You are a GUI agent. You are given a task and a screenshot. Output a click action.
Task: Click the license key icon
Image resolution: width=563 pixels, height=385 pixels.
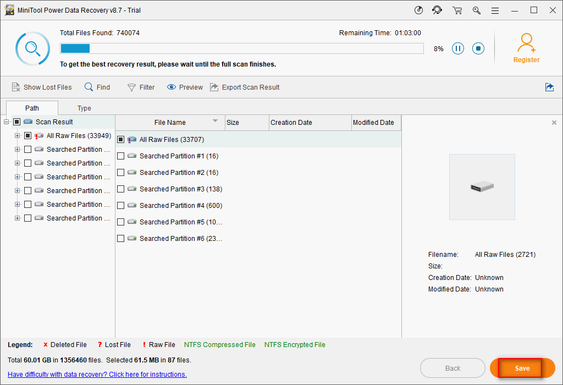pos(477,10)
